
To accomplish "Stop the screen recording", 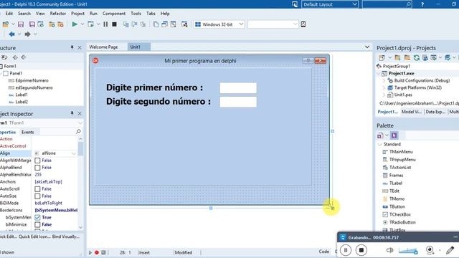I will [x=361, y=250].
